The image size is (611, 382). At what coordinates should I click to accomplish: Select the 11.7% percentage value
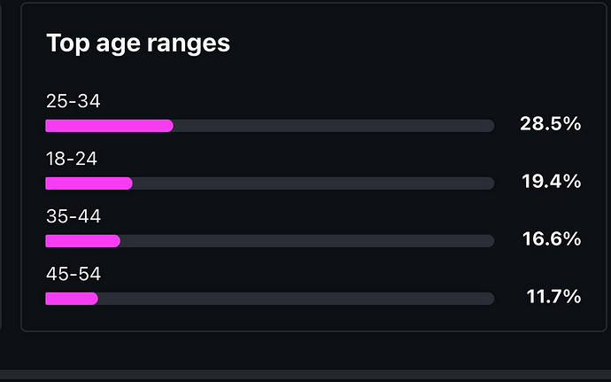pyautogui.click(x=553, y=297)
